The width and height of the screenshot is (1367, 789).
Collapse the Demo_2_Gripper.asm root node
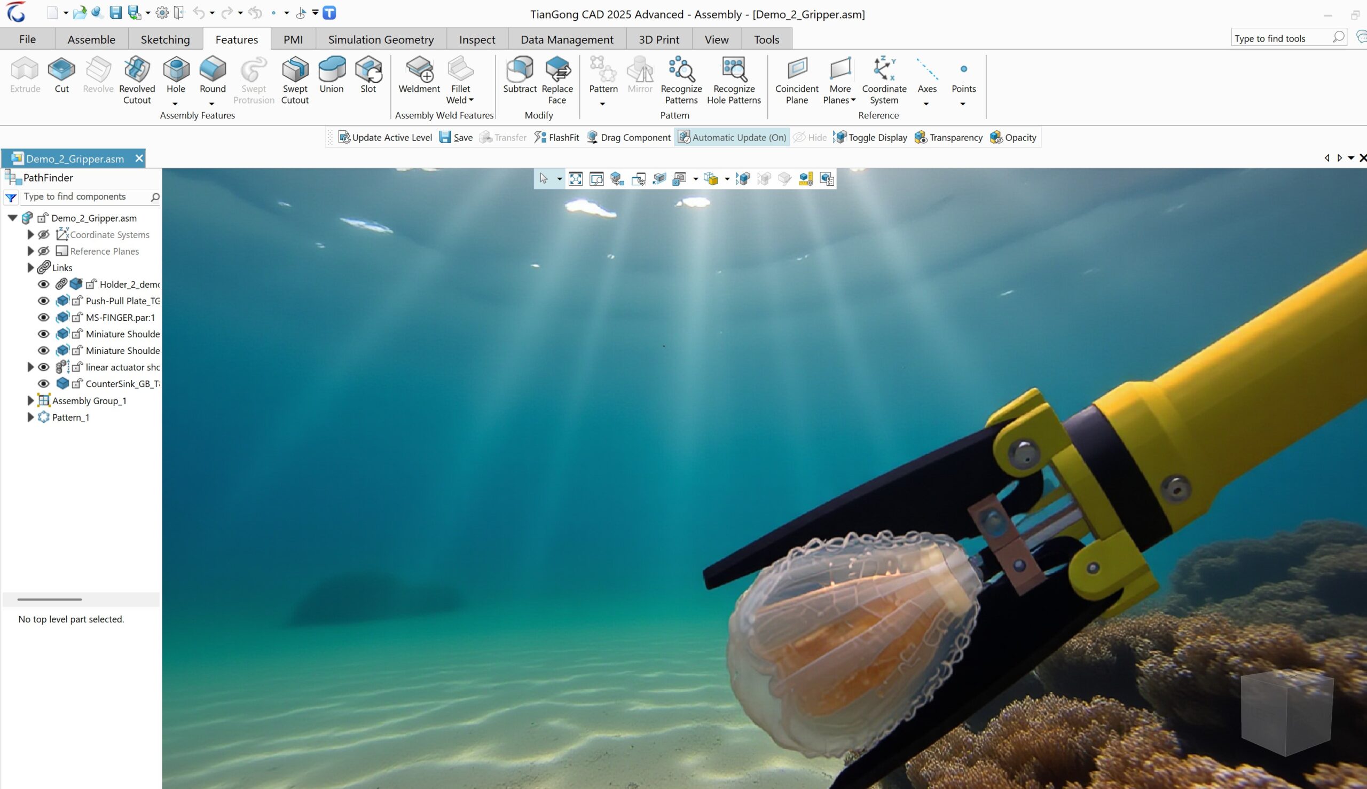point(12,218)
